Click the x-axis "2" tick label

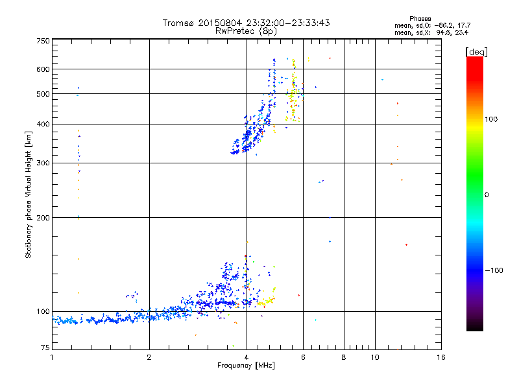pyautogui.click(x=149, y=357)
